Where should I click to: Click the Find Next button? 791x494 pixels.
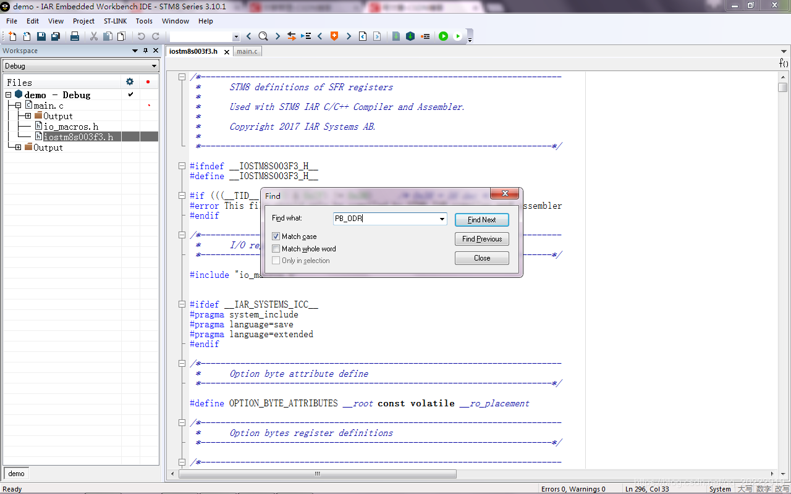click(x=481, y=220)
